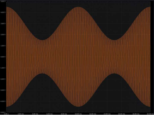Click the 0.00 V axis label

point(3,57)
